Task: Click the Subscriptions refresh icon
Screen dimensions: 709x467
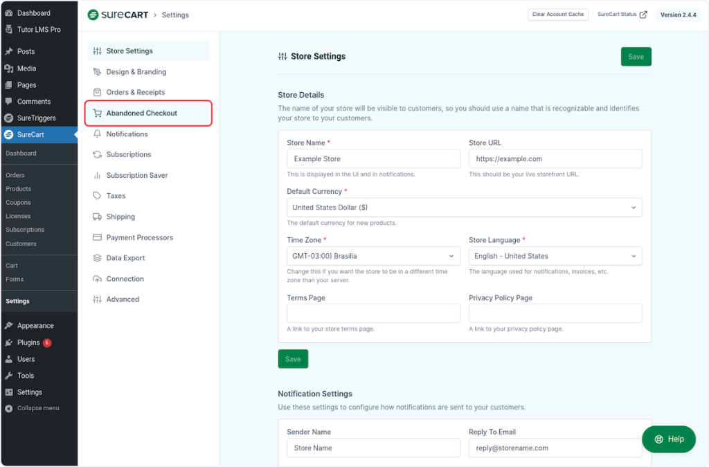Action: (x=98, y=155)
